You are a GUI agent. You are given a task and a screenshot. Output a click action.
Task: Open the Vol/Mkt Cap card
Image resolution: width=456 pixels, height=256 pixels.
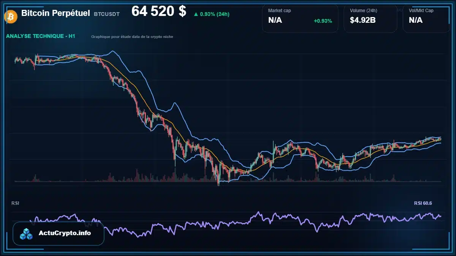[x=426, y=18]
